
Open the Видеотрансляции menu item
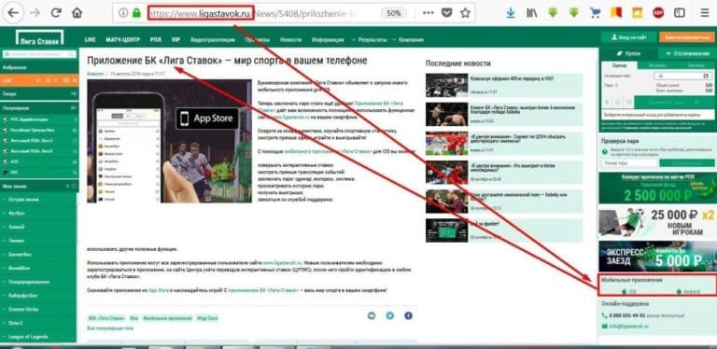[213, 40]
